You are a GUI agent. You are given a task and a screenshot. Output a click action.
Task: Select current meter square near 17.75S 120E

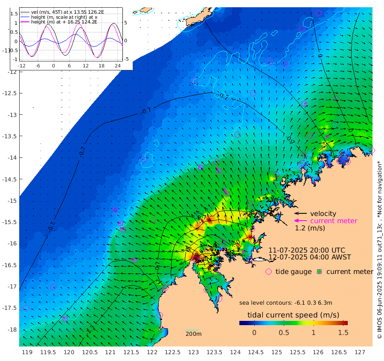click(65, 319)
